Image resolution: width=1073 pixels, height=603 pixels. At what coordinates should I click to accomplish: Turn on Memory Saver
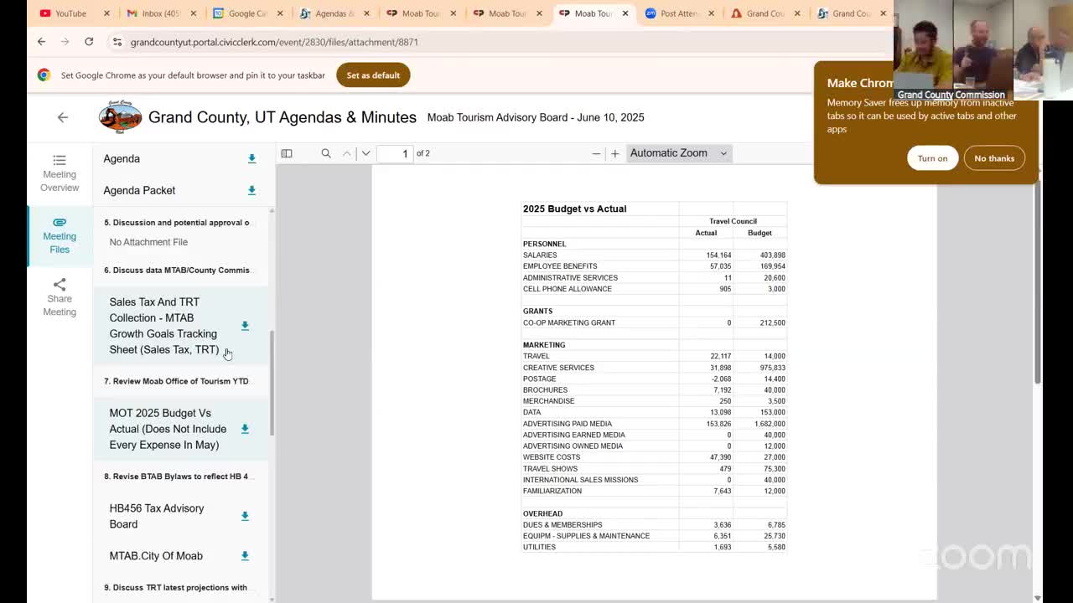click(x=931, y=158)
